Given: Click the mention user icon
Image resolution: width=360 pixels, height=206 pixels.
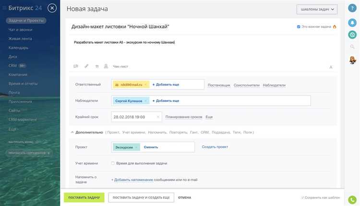Looking at the screenshot, I should pyautogui.click(x=106, y=66).
